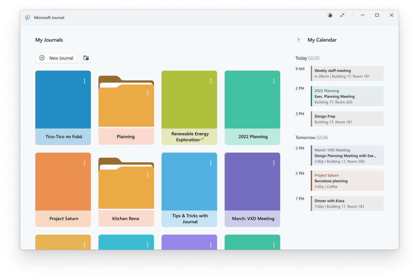Collapse the My Calendar panel chevron

coord(299,39)
